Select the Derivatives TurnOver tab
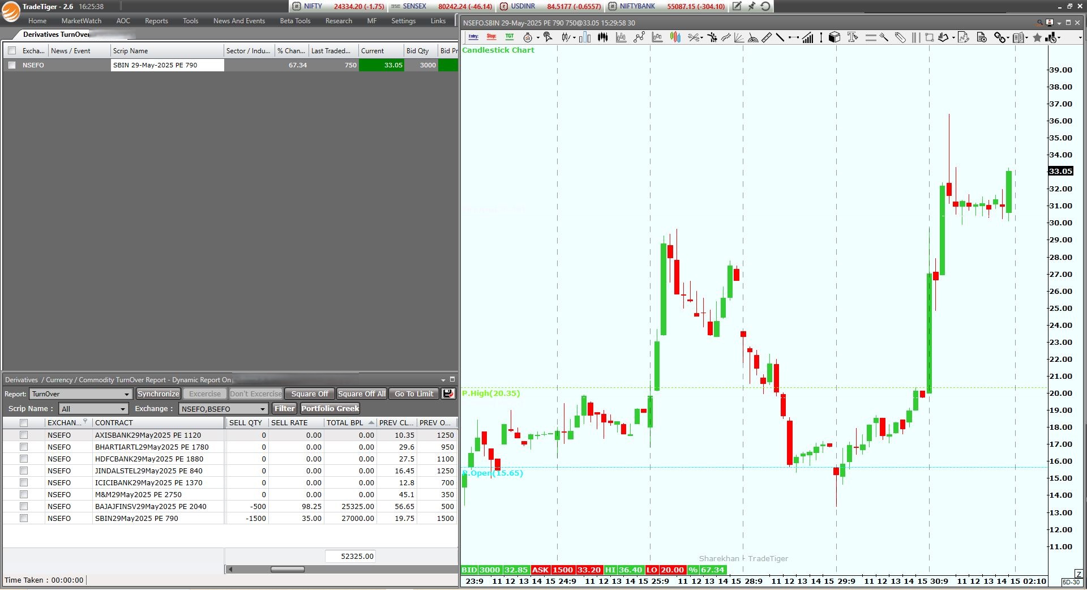The image size is (1087, 590). click(x=56, y=35)
